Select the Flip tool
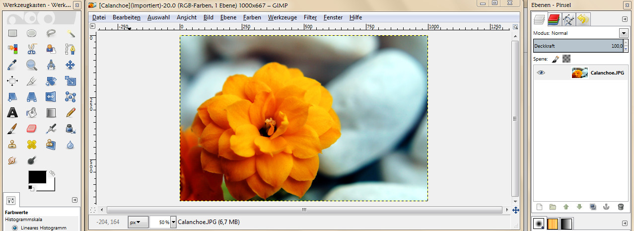The height and width of the screenshot is (231, 634). [51, 97]
